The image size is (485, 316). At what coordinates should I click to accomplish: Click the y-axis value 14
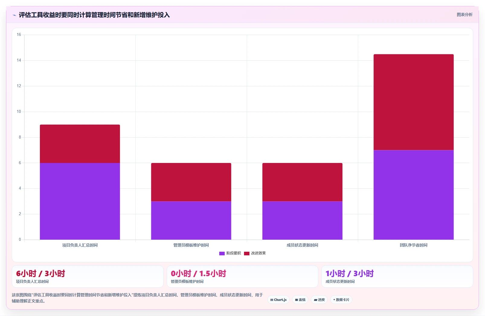point(19,60)
